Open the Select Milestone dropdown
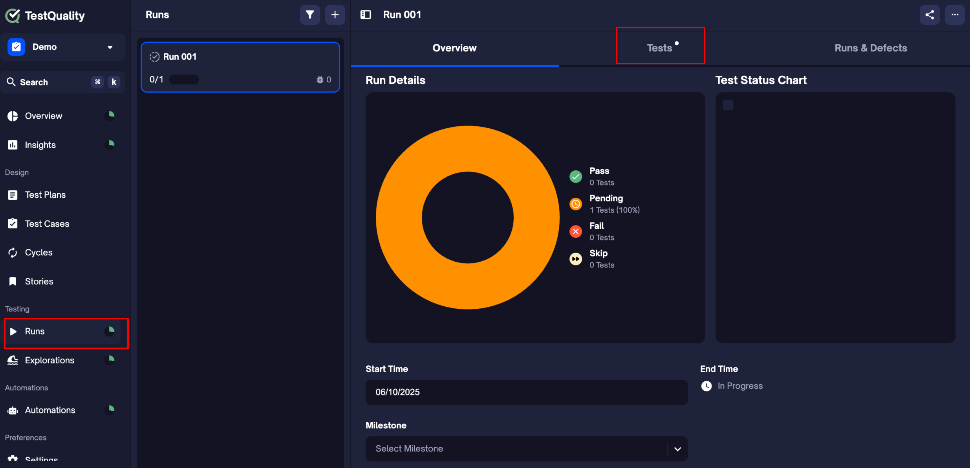Screen dimensions: 970x468 (526, 449)
